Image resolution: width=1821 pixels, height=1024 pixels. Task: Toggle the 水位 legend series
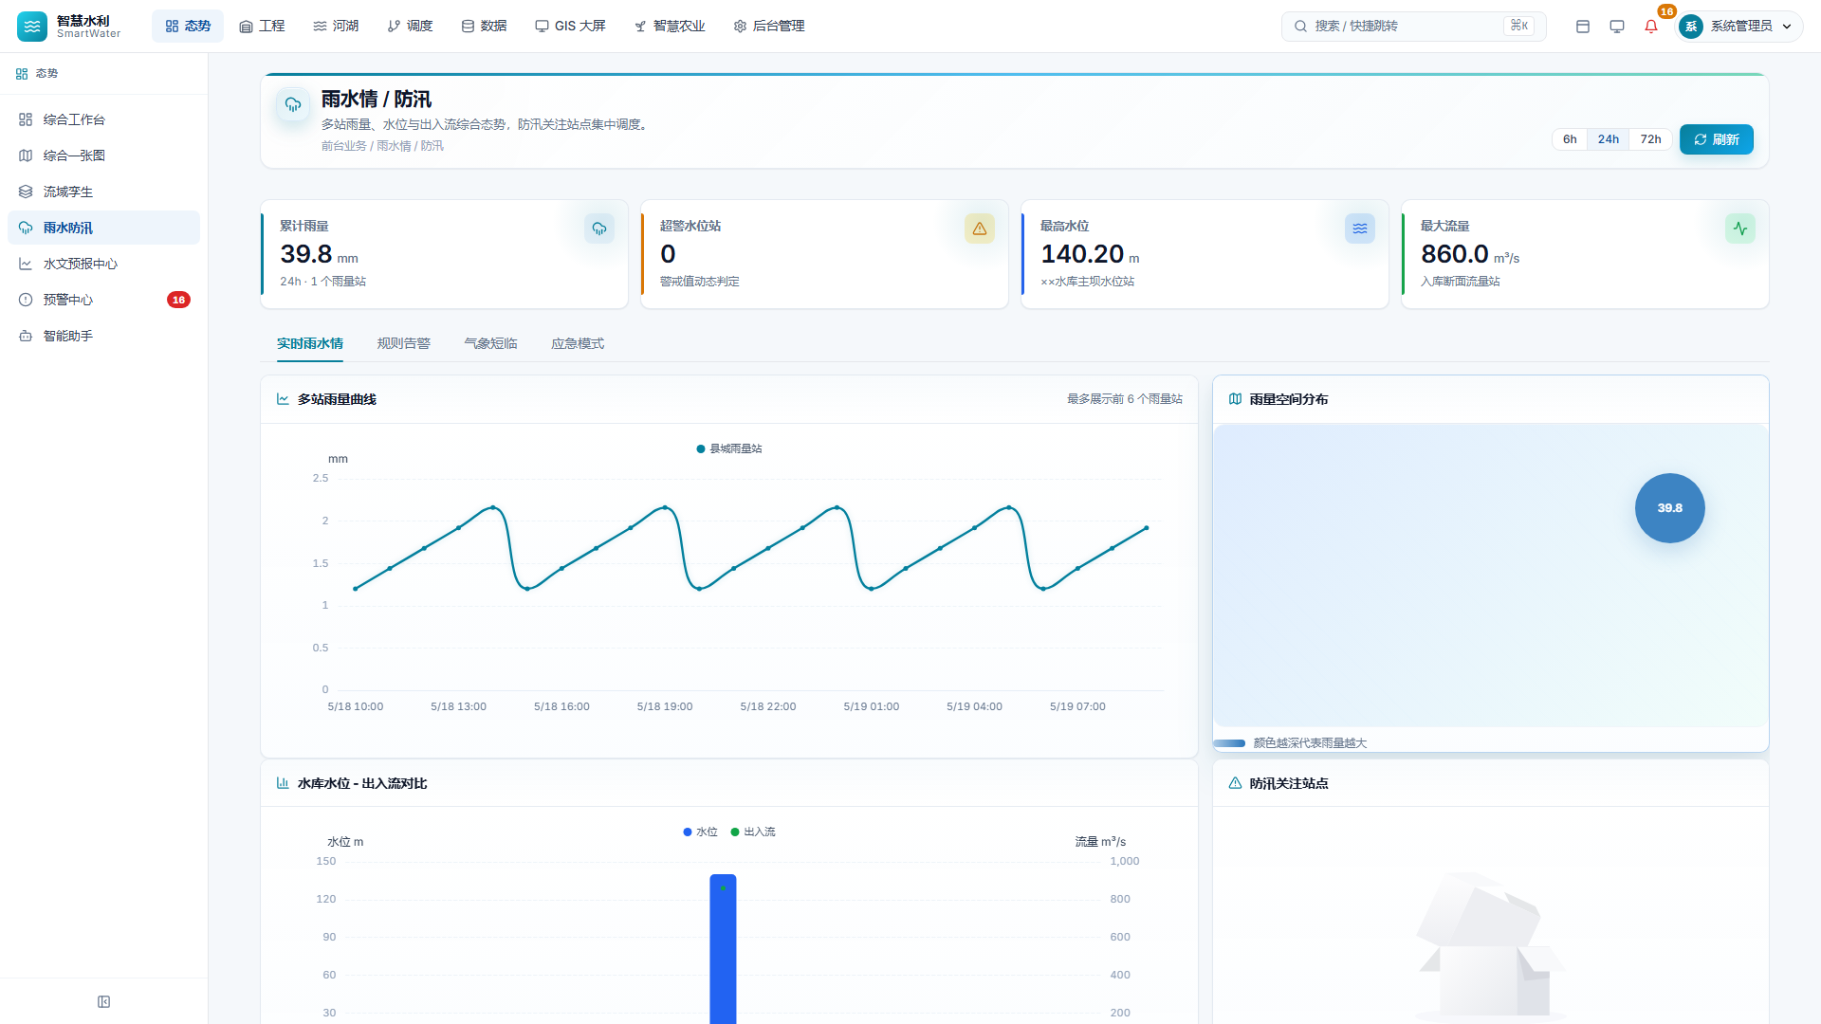(x=701, y=832)
